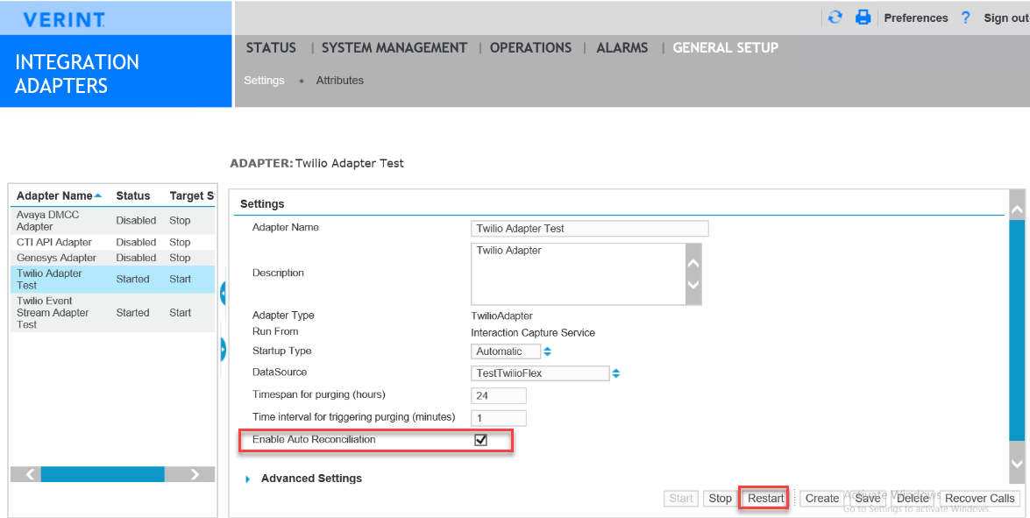Select Twilio Event Stream Adapter Test row
Screen dimensions: 1030x518
112,313
